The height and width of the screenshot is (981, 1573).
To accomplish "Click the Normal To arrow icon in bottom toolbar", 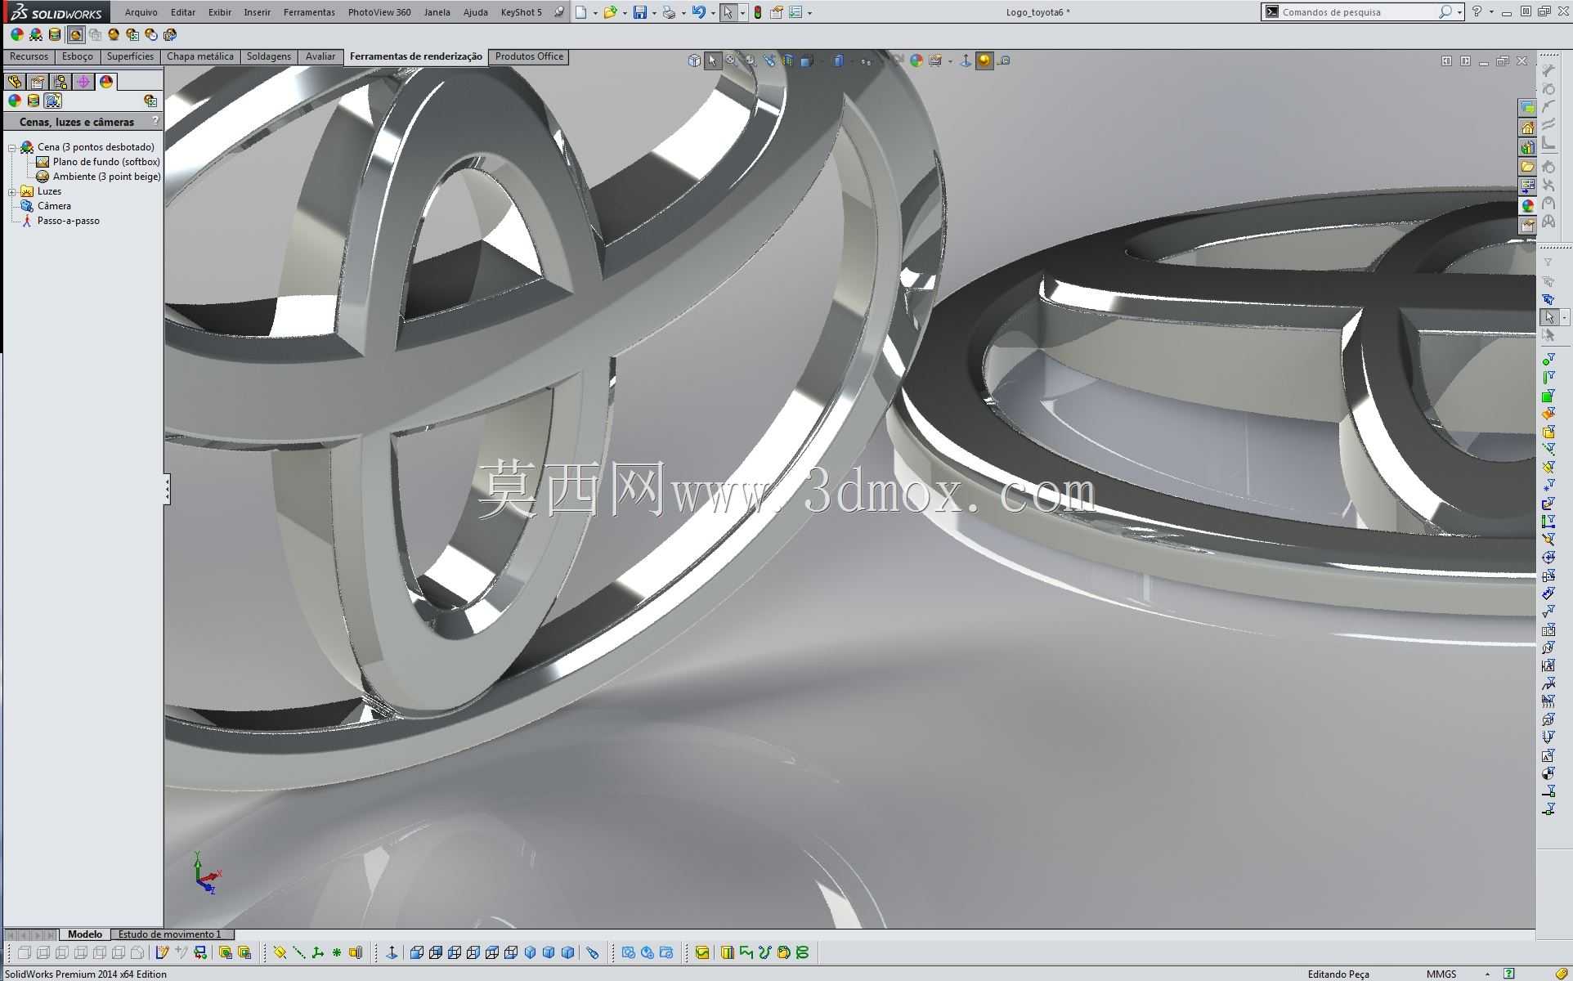I will (x=392, y=952).
